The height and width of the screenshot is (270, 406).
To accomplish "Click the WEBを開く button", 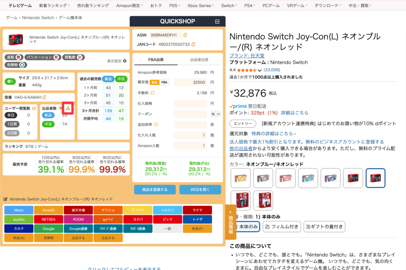I will pyautogui.click(x=200, y=190).
